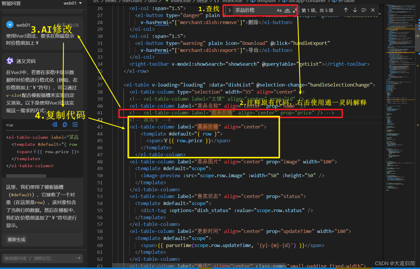Screen dimensions: 420x269
Task: Click v-slot text in AI answer
Action: (14, 95)
